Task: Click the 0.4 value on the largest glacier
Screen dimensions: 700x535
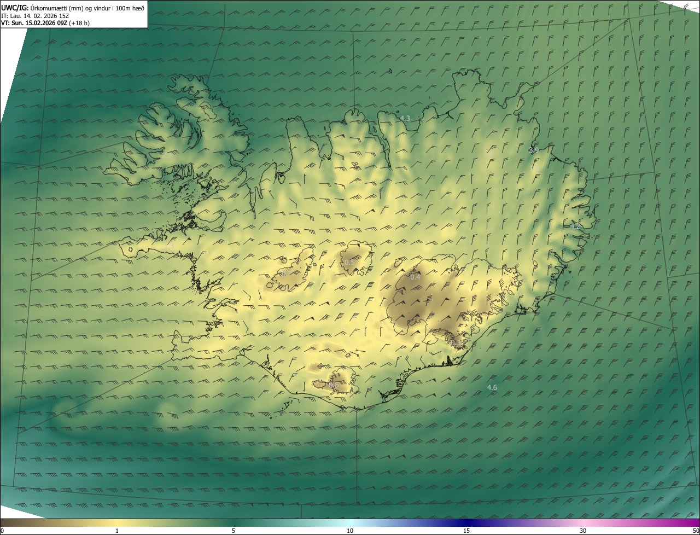Action: click(x=415, y=277)
